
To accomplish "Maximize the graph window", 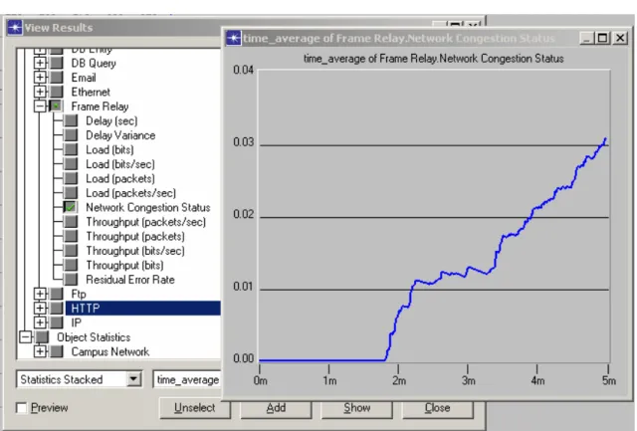I will [602, 38].
